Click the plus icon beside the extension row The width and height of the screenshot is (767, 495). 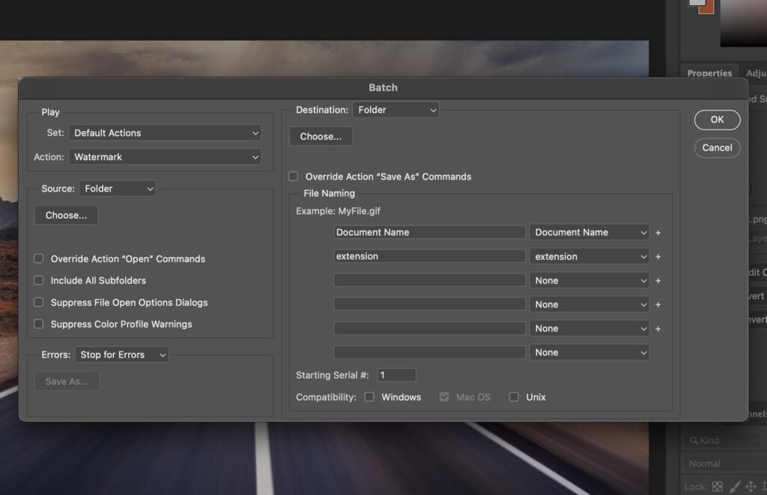(x=658, y=256)
